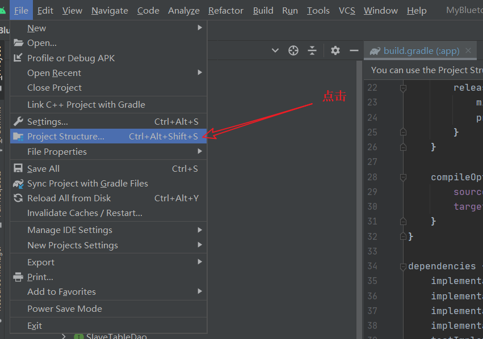Screen dimensions: 483x339
Task: Open the Tools menu
Action: click(x=318, y=10)
